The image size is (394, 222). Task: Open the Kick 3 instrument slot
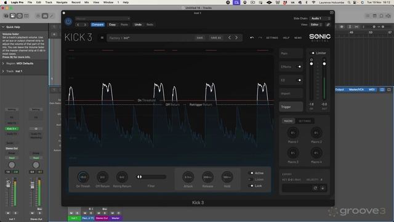pos(12,129)
